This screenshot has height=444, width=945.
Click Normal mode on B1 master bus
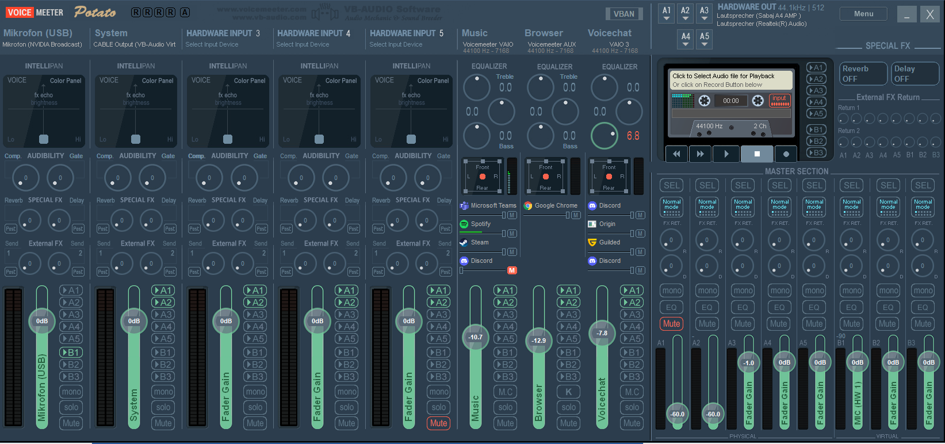pos(852,206)
